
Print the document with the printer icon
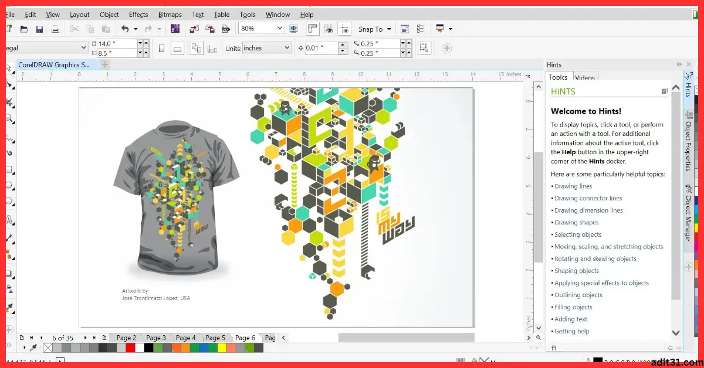click(55, 29)
